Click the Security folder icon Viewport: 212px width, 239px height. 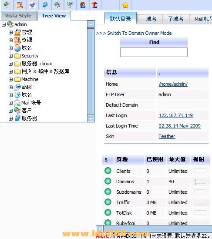point(17,56)
